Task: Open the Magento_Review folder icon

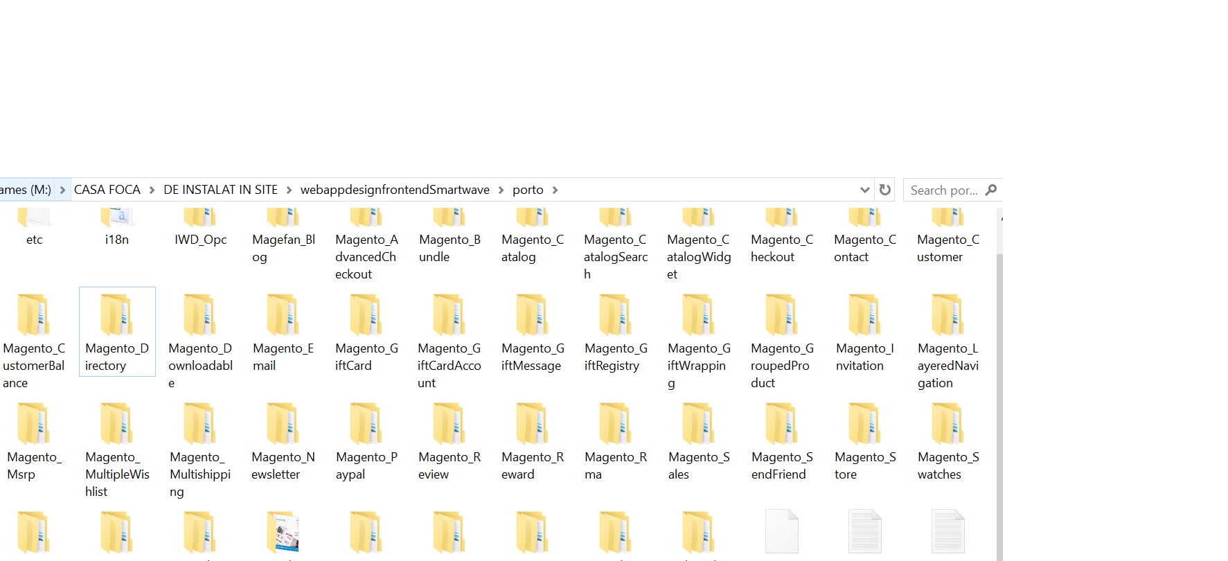Action: pyautogui.click(x=449, y=423)
